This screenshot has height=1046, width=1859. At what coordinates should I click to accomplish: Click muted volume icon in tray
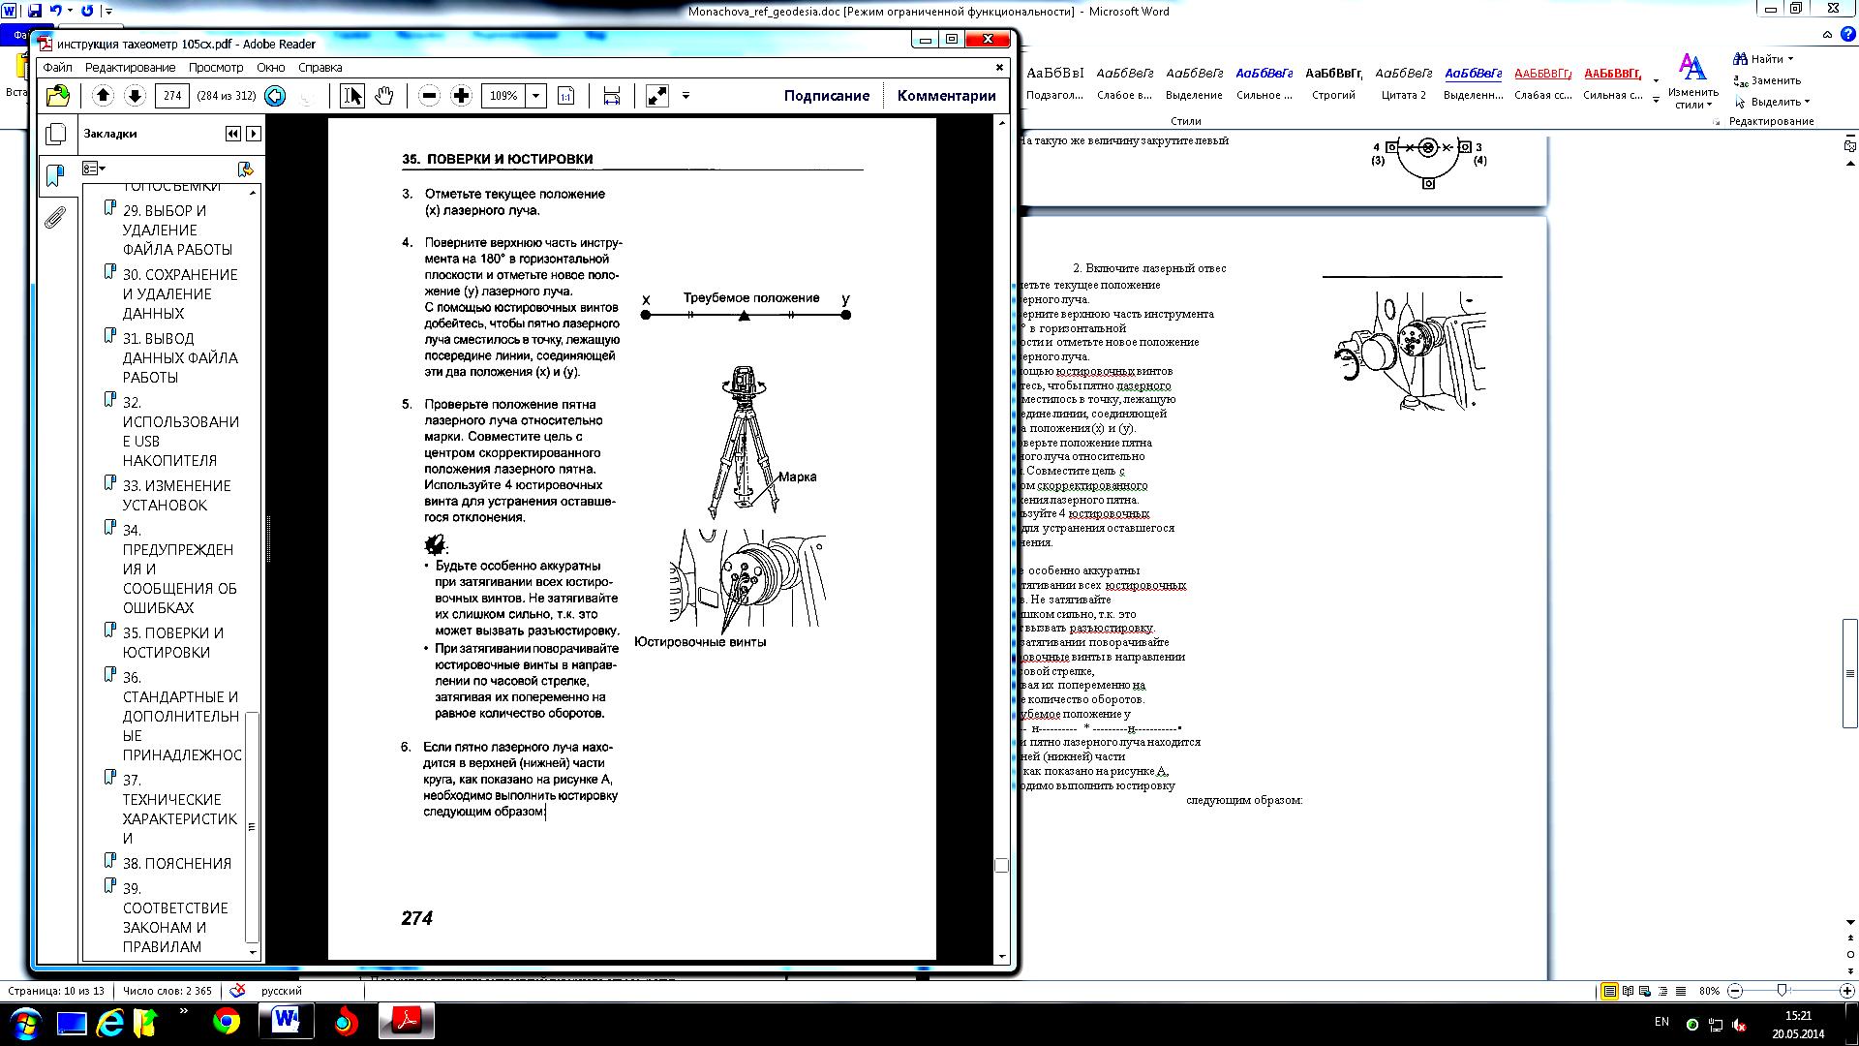[1739, 1024]
